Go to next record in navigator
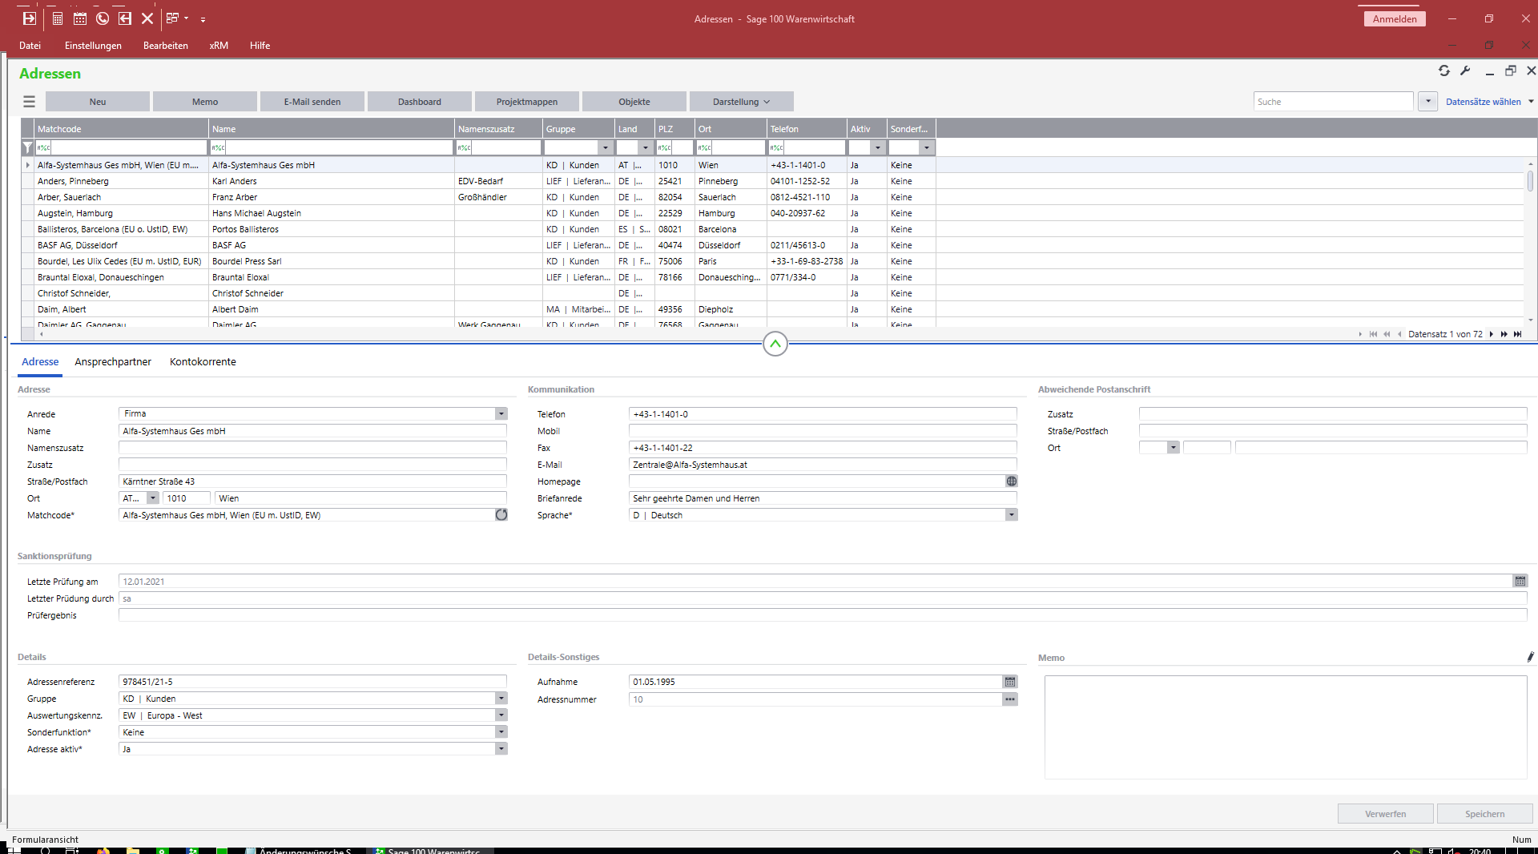The height and width of the screenshot is (854, 1538). [x=1492, y=334]
